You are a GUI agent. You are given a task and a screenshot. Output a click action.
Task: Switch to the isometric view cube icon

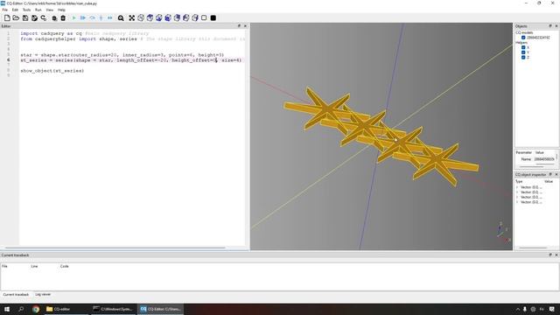[x=141, y=17]
